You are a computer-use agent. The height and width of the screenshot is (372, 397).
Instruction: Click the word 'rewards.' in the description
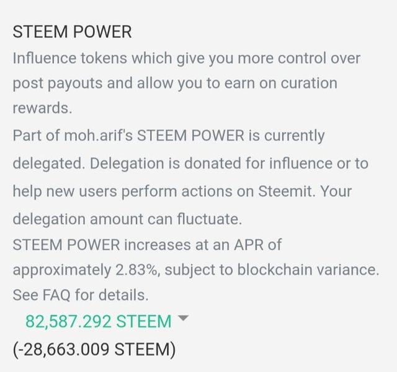[42, 108]
